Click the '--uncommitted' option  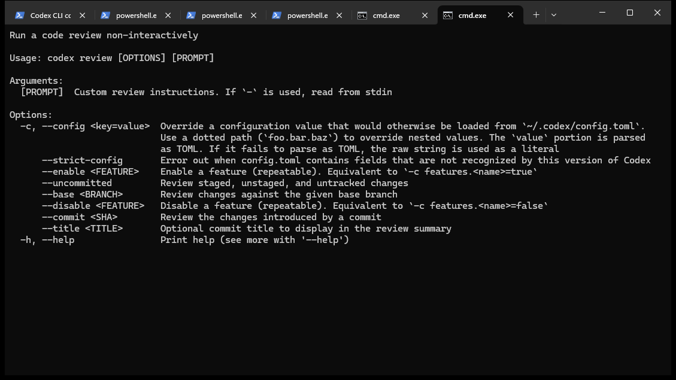[x=77, y=183]
